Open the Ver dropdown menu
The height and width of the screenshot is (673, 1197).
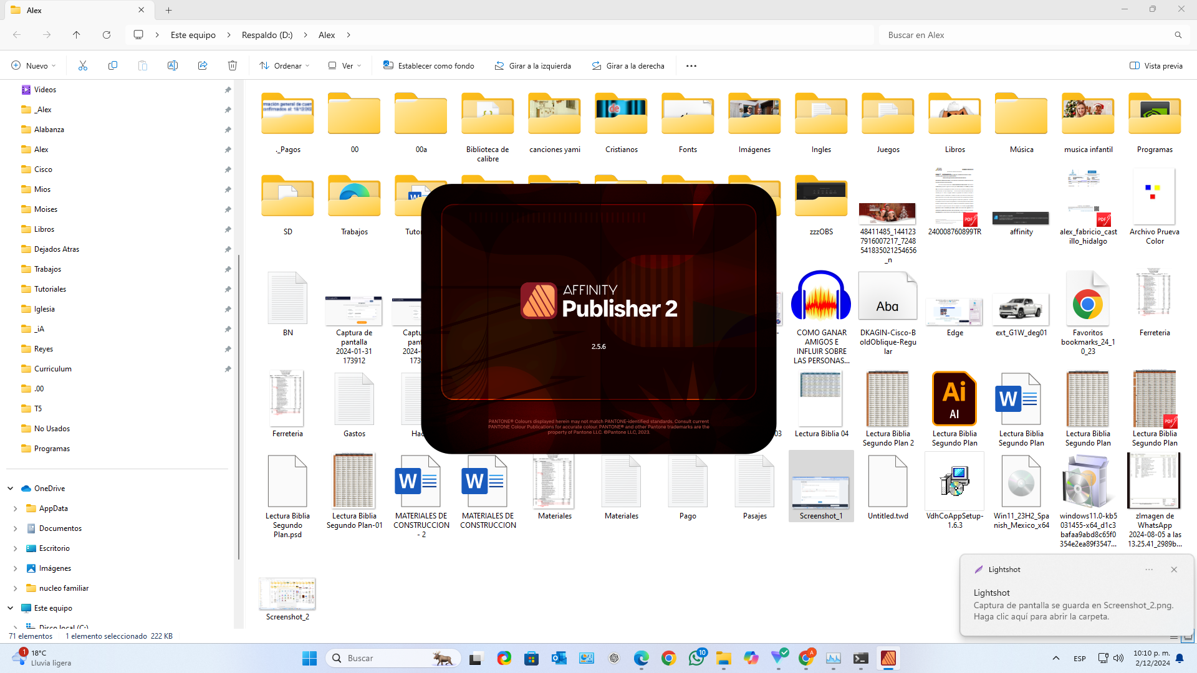(345, 65)
